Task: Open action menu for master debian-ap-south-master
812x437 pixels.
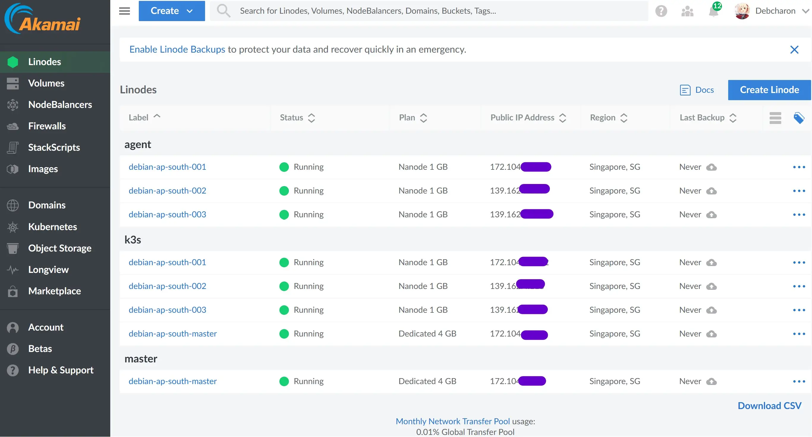Action: click(799, 381)
